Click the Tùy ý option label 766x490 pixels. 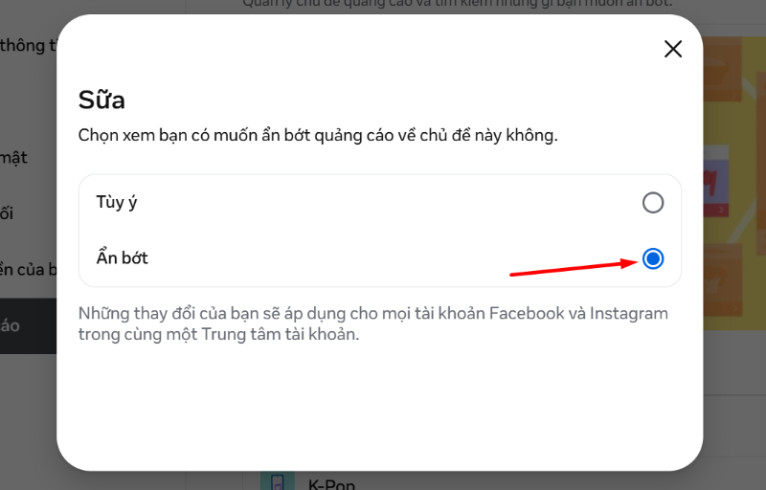coord(117,202)
